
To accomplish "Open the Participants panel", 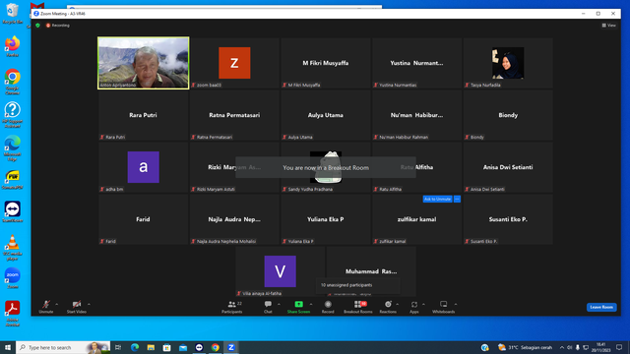I will pyautogui.click(x=232, y=307).
